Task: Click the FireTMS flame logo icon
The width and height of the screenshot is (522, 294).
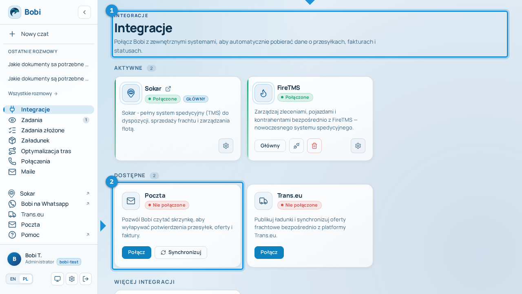Action: pyautogui.click(x=263, y=93)
